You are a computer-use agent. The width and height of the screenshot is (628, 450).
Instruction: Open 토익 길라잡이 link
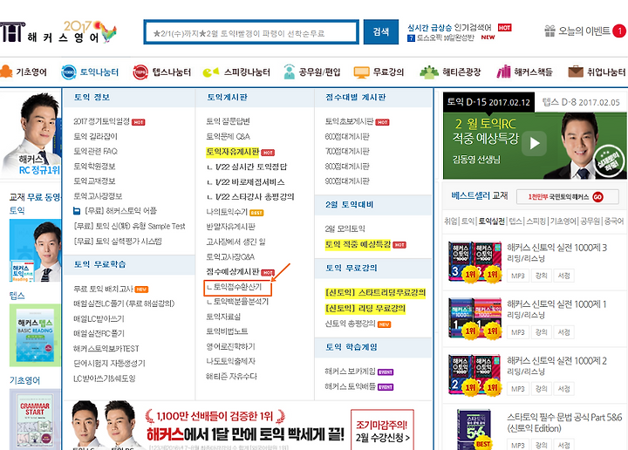click(95, 137)
